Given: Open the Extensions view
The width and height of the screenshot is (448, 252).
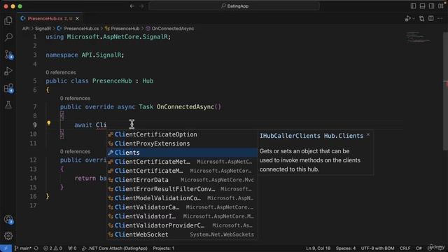Looking at the screenshot, I should tap(8, 88).
